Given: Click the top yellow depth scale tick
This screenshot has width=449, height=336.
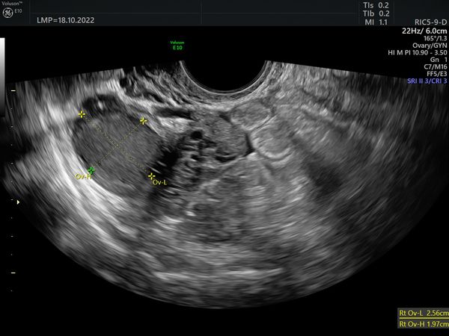Looking at the screenshot, I should 13,90.
